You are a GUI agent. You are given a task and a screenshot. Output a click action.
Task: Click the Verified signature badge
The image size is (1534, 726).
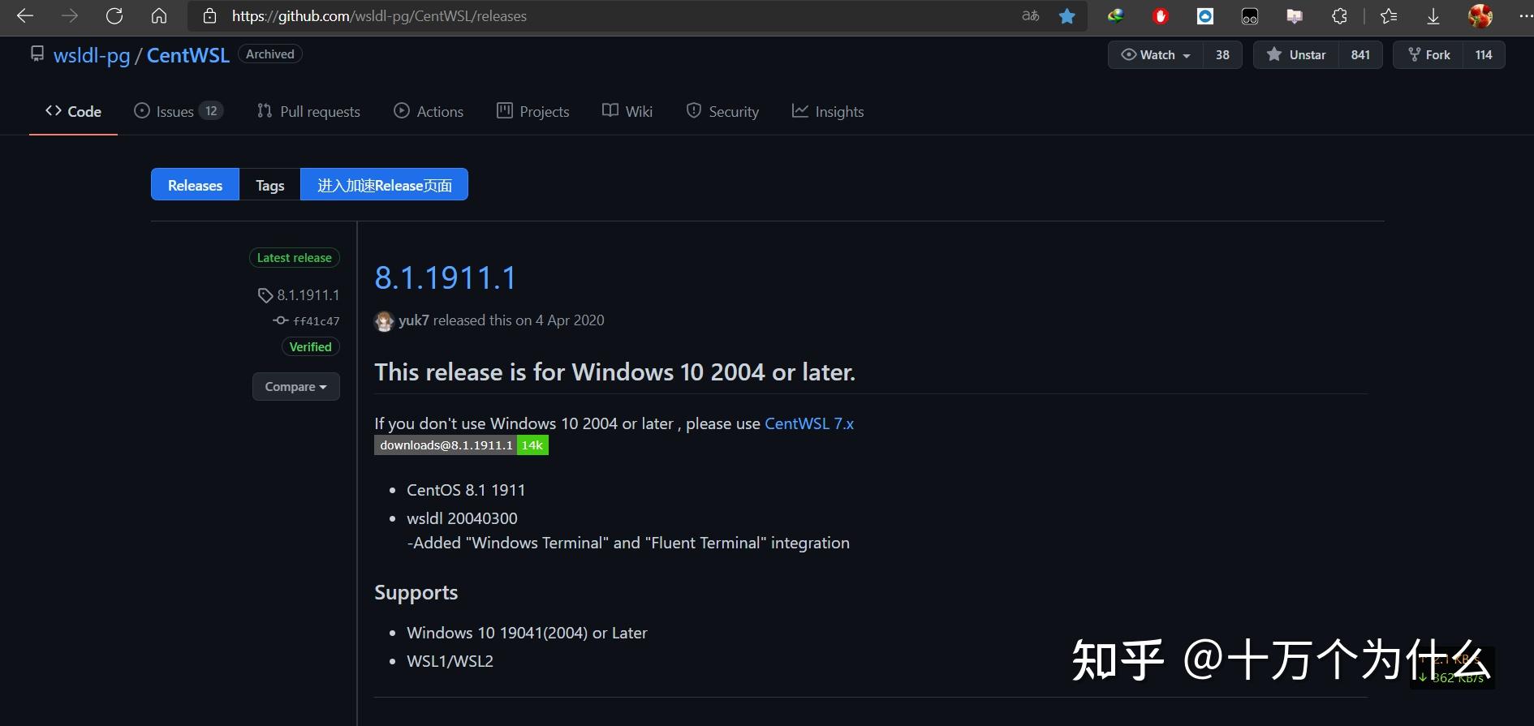[311, 346]
